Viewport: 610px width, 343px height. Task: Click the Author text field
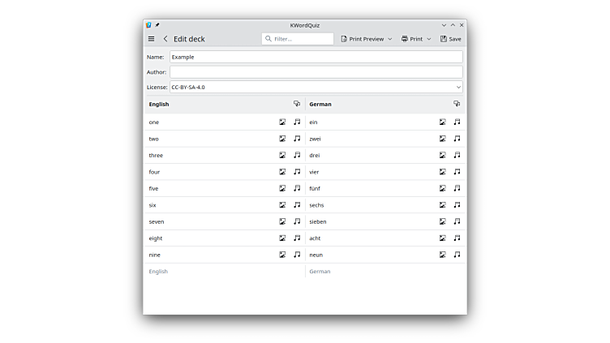[316, 72]
